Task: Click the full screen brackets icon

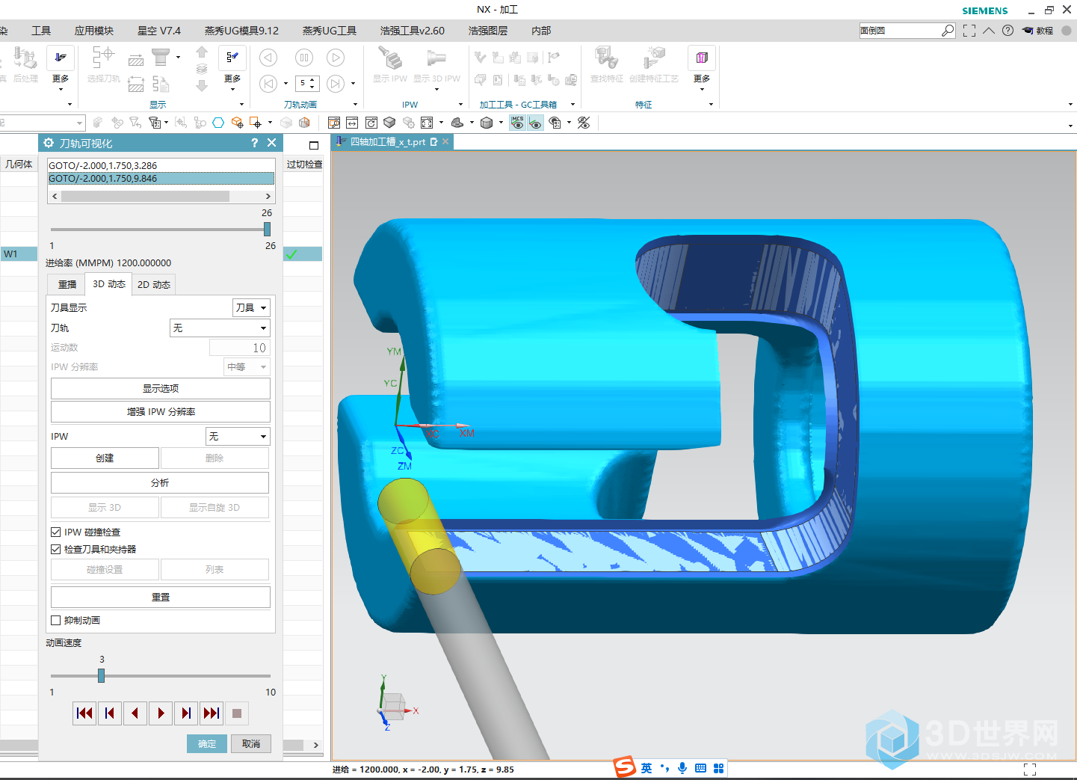Action: (x=969, y=31)
